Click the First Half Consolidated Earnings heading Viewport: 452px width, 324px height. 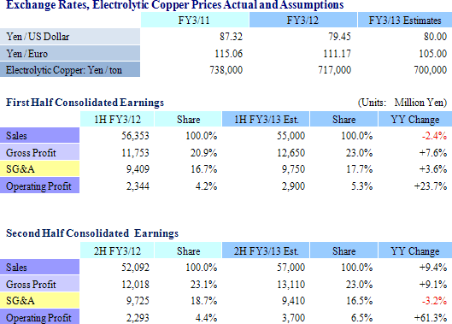(85, 103)
